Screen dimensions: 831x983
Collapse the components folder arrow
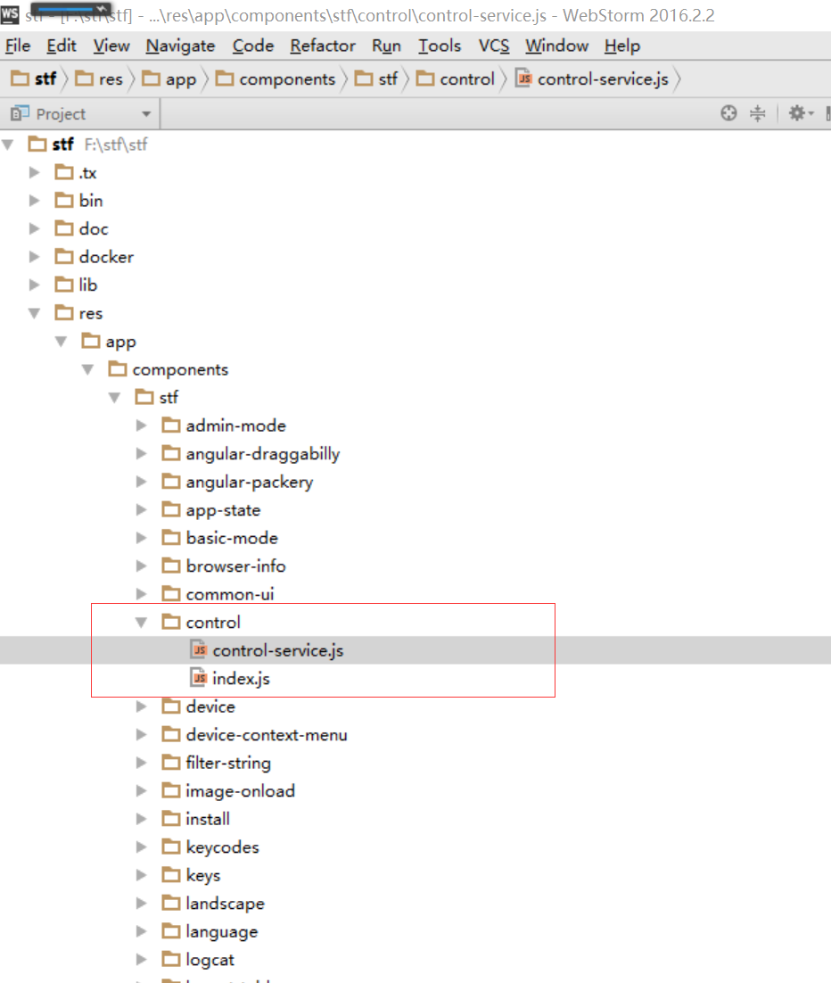(x=87, y=369)
